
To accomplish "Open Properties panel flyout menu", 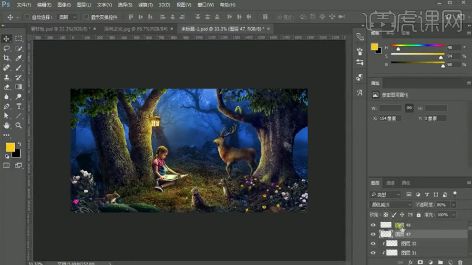I will [469, 83].
